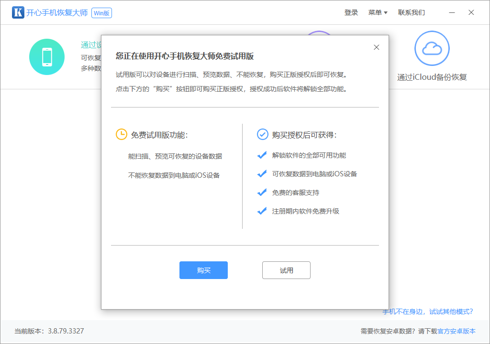Click the Win版 badge next to the title
This screenshot has width=490, height=344.
101,13
